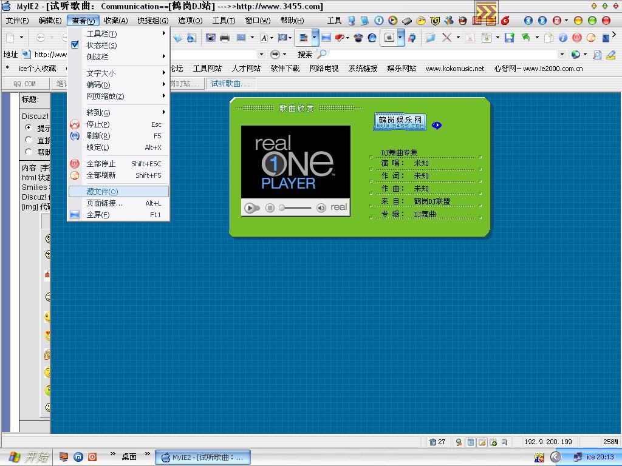Screen dimensions: 622x466
Task: Choose 全部刷新 in the view menu
Action: (119, 175)
